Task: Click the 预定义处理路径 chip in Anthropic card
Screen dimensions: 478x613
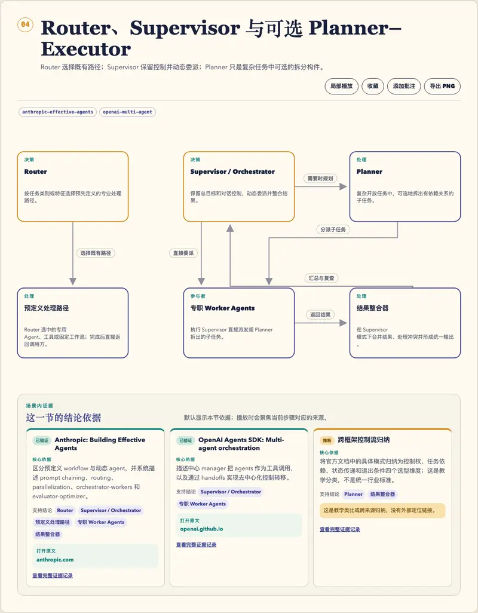Action: point(53,522)
